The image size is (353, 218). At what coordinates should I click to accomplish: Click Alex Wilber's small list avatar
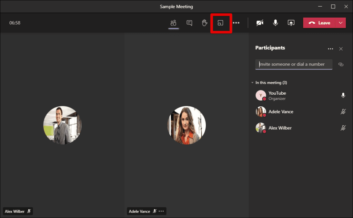(x=261, y=128)
